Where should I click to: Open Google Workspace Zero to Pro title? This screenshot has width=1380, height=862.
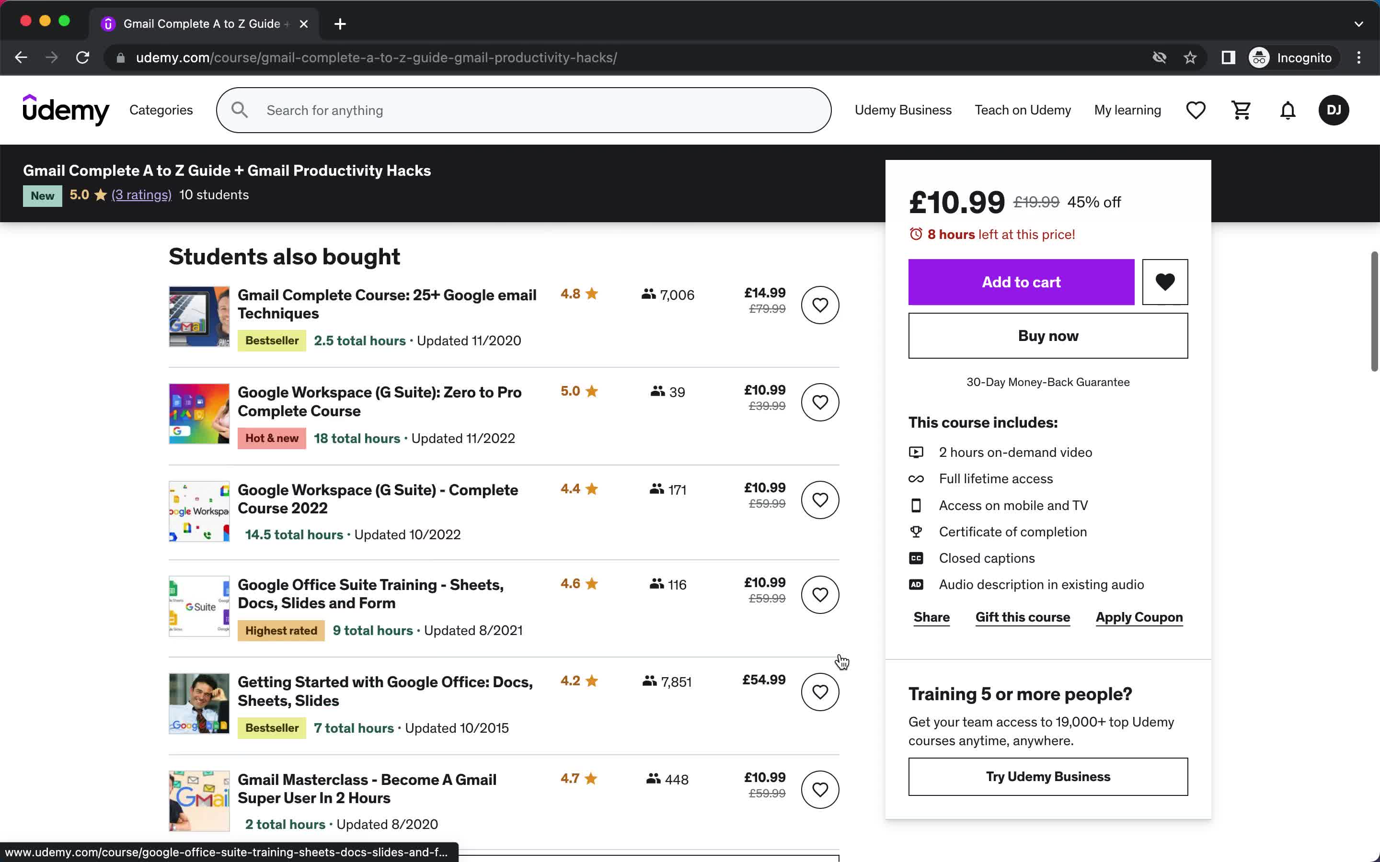click(379, 401)
